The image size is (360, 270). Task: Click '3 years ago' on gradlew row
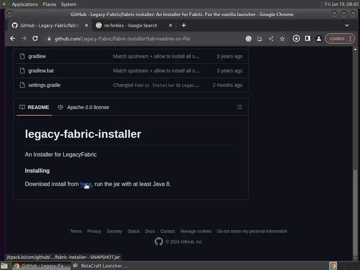click(230, 56)
